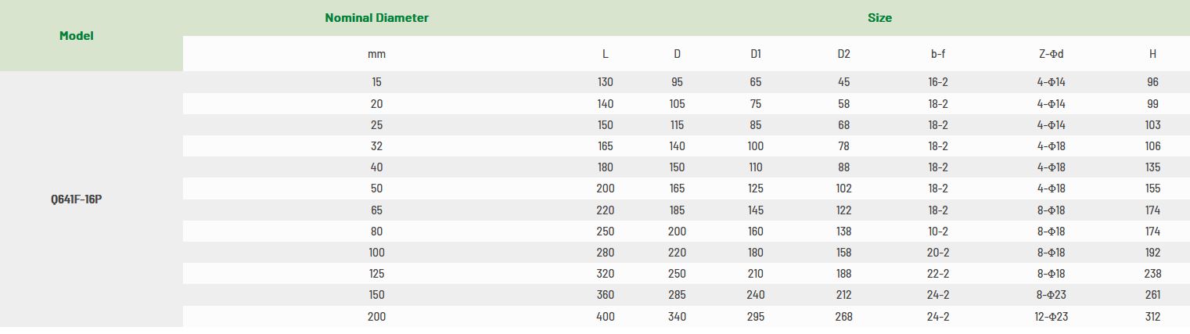Click the H value 312

point(1152,317)
